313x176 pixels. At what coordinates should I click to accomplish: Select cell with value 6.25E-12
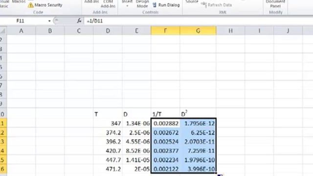click(198, 132)
